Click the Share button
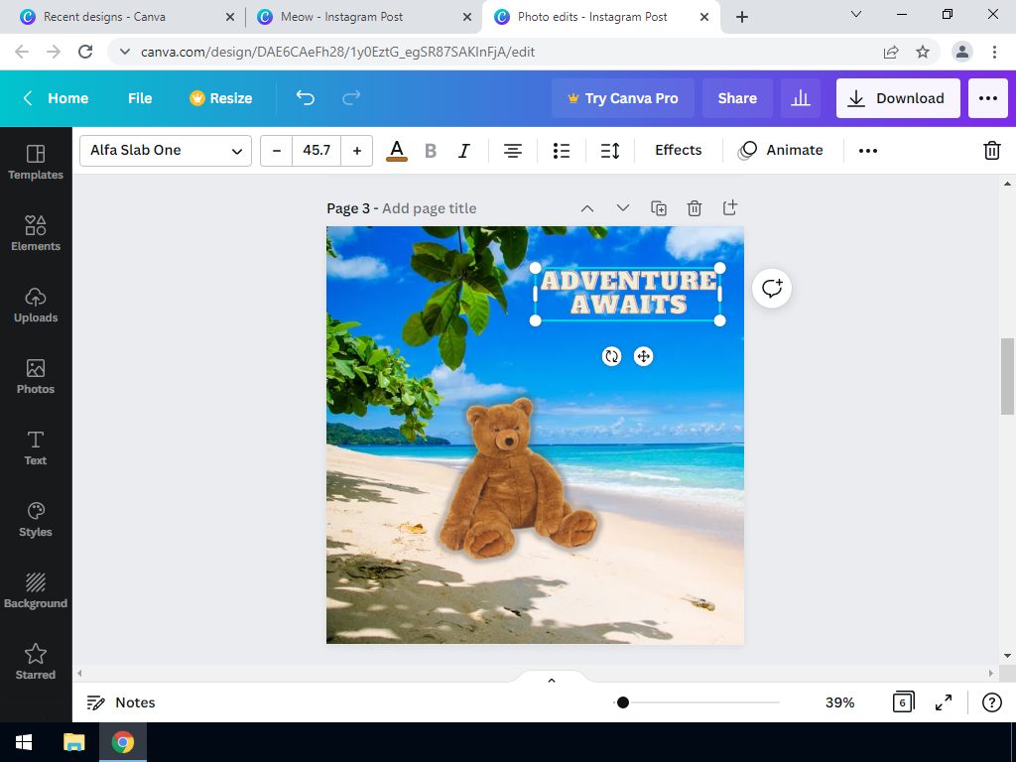Image resolution: width=1016 pixels, height=762 pixels. (737, 98)
